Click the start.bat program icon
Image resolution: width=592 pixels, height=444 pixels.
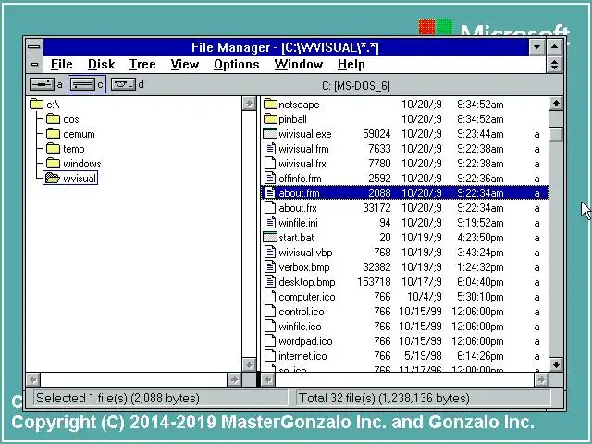(x=270, y=238)
